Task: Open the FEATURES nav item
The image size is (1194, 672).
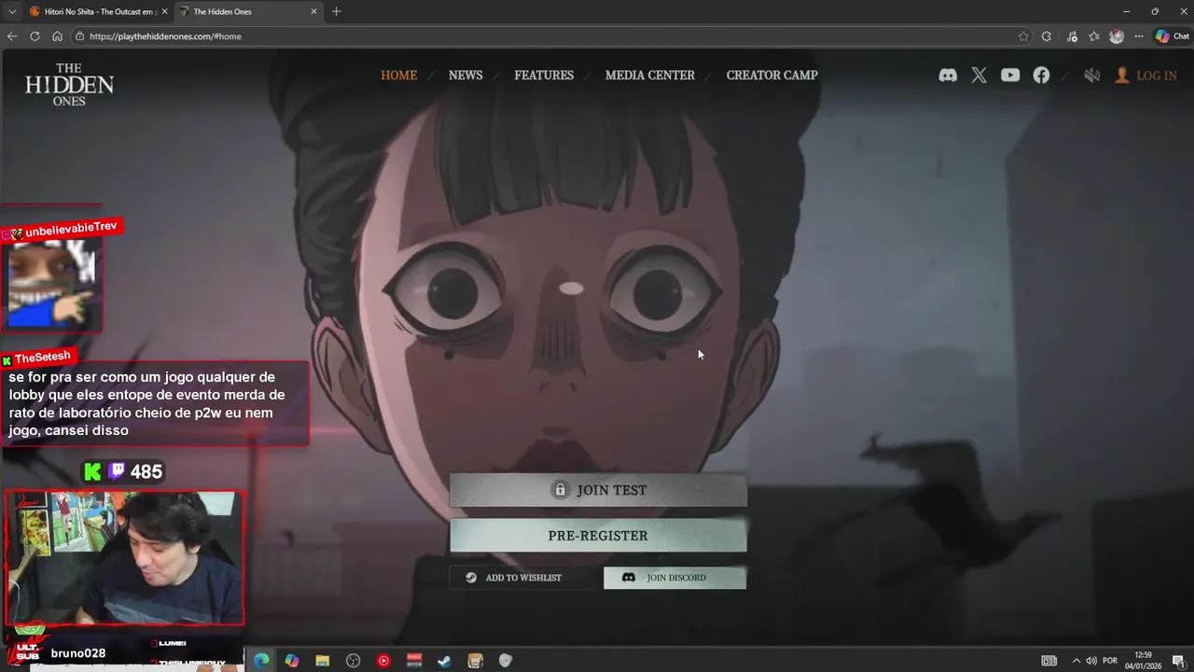Action: click(x=544, y=76)
